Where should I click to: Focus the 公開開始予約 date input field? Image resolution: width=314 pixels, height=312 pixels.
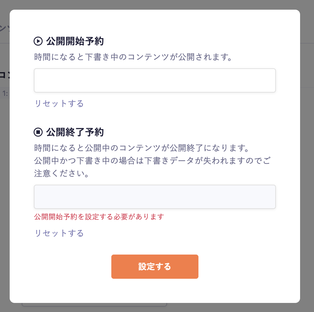click(155, 80)
